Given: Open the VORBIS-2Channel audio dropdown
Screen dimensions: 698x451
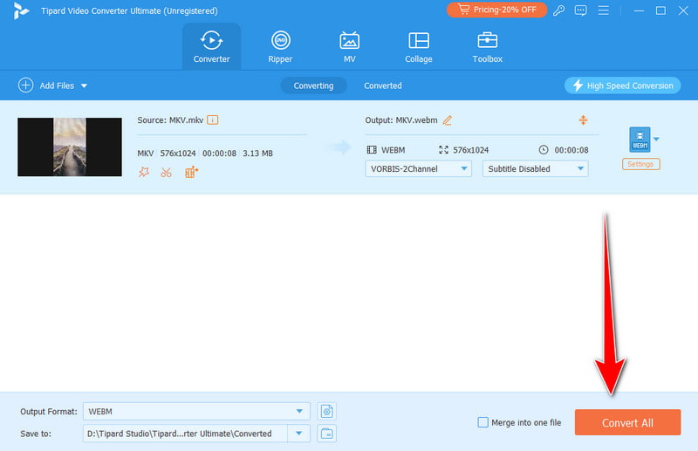Looking at the screenshot, I should 419,168.
